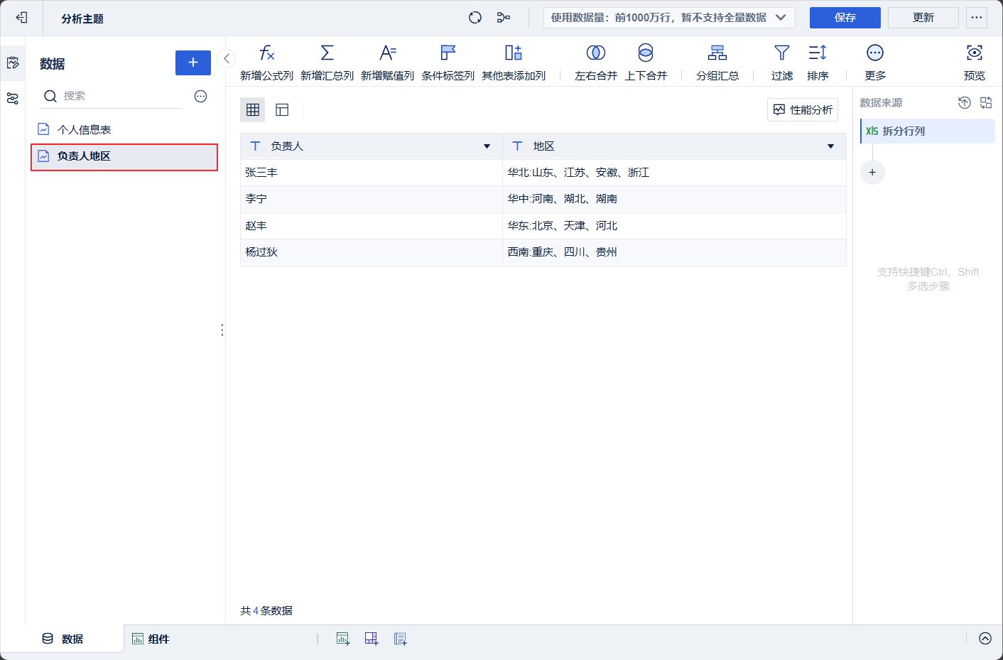Click 过滤 filter tool

point(782,63)
